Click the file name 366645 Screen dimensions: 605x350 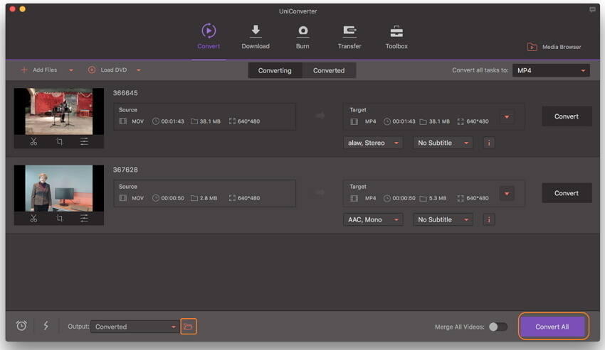[125, 93]
